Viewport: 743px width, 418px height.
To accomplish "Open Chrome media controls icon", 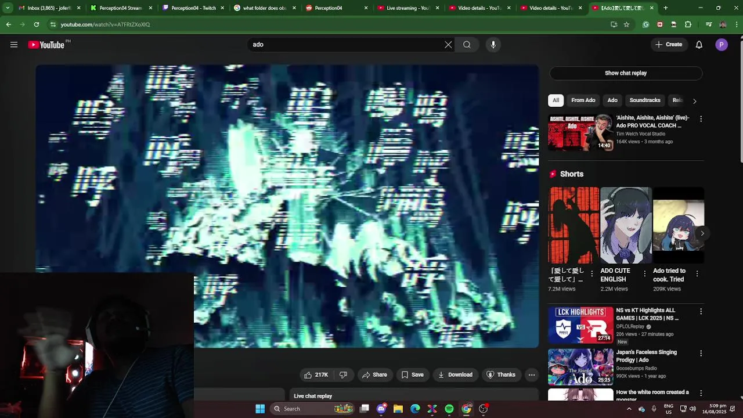I will 708,24.
